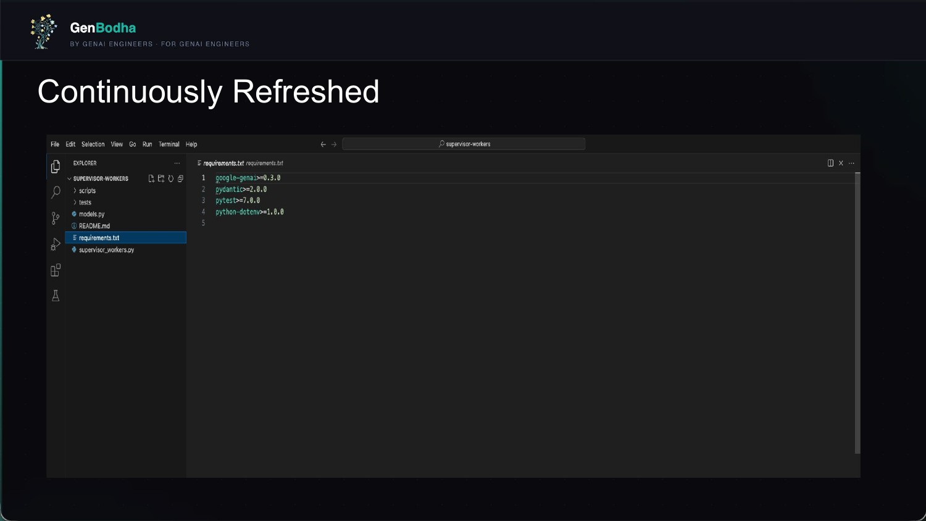Open the Search view in activity bar

click(x=56, y=192)
